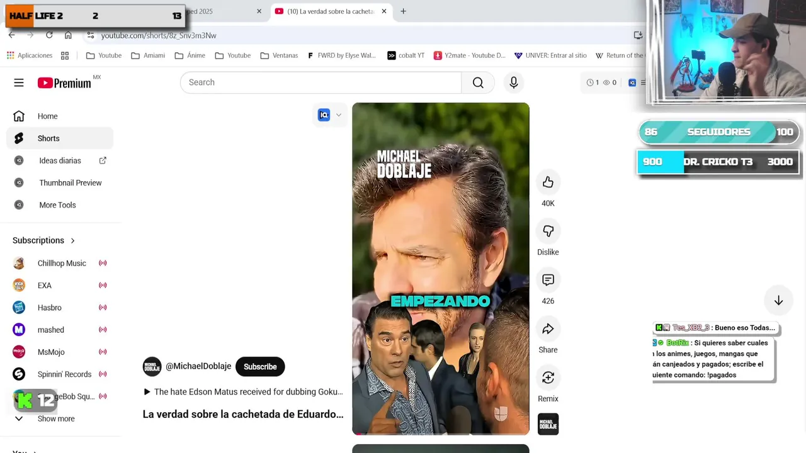Click the tab groups grid icon

(65, 55)
